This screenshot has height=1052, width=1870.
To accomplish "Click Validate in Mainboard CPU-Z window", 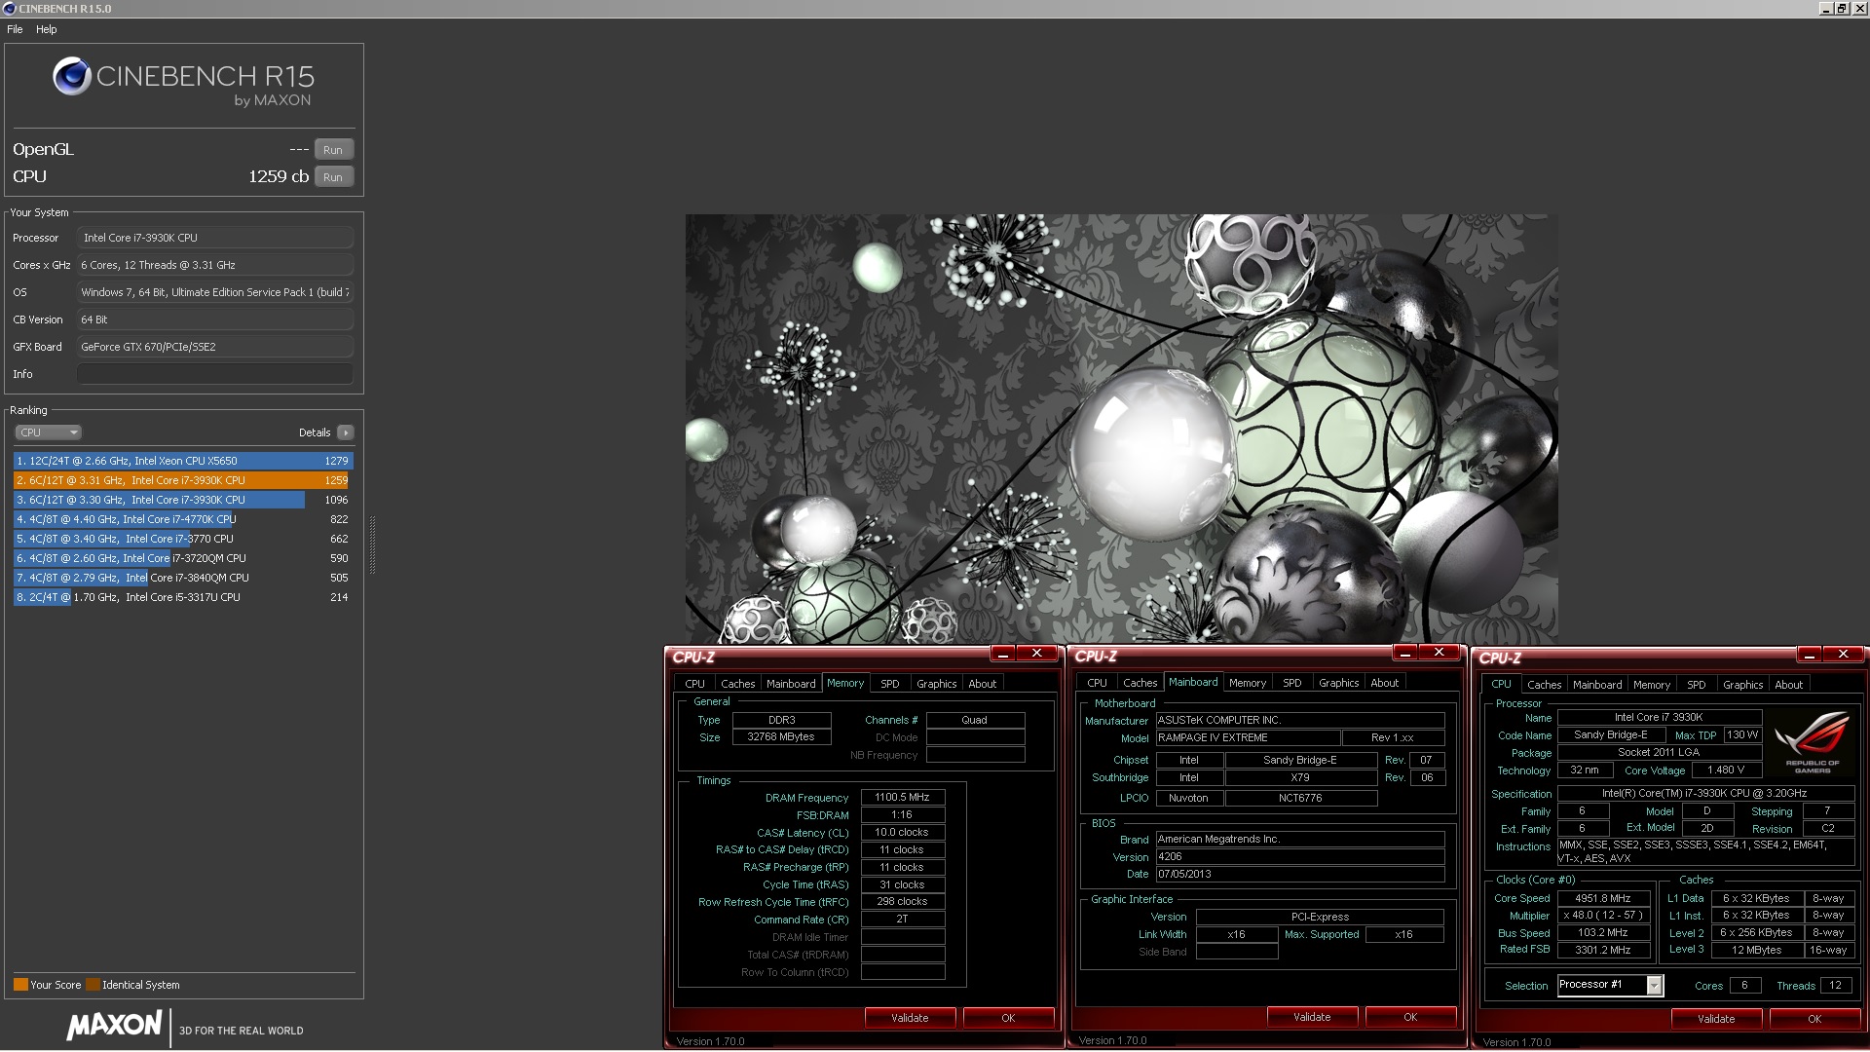I will pos(1312,1017).
